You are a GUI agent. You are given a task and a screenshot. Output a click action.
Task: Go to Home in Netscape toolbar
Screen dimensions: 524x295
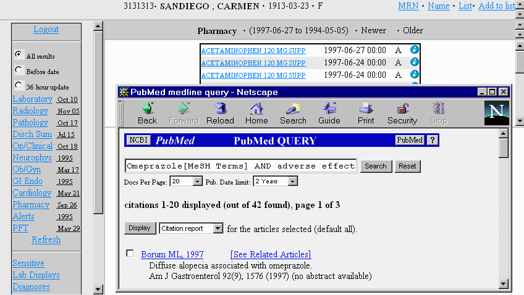pos(256,113)
